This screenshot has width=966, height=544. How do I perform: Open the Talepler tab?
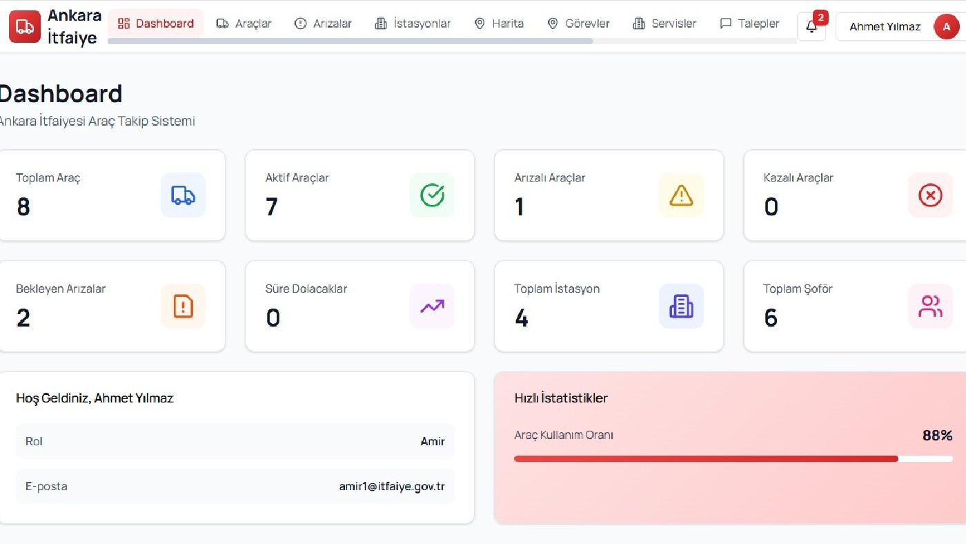pyautogui.click(x=749, y=23)
